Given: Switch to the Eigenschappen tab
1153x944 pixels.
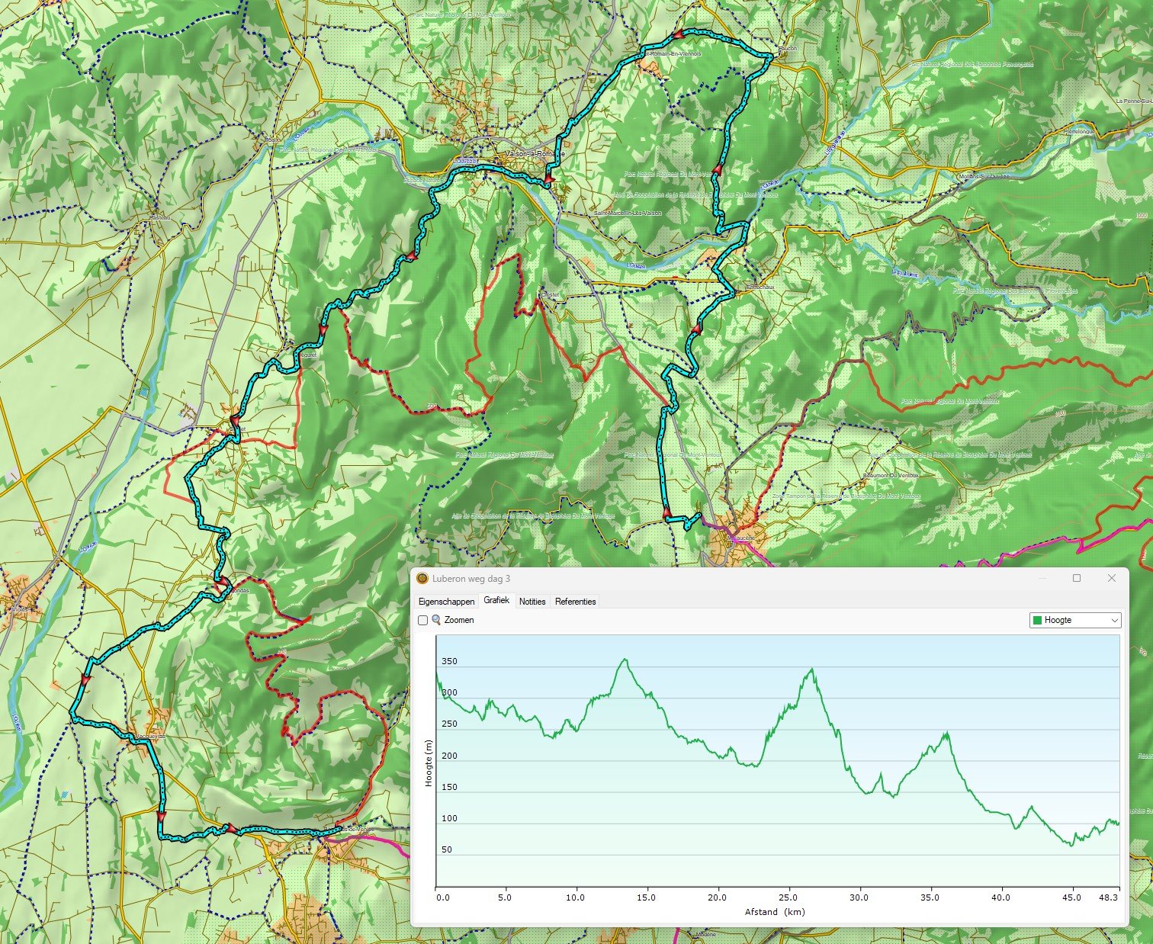Looking at the screenshot, I should coord(446,602).
